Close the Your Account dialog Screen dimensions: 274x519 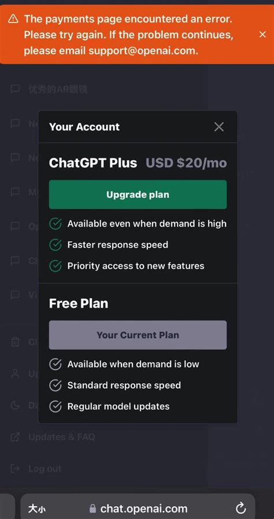[x=219, y=127]
